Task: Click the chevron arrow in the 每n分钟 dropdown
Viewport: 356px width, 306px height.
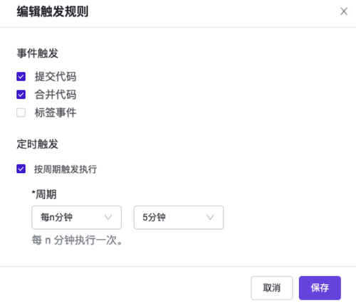Action: pyautogui.click(x=108, y=217)
